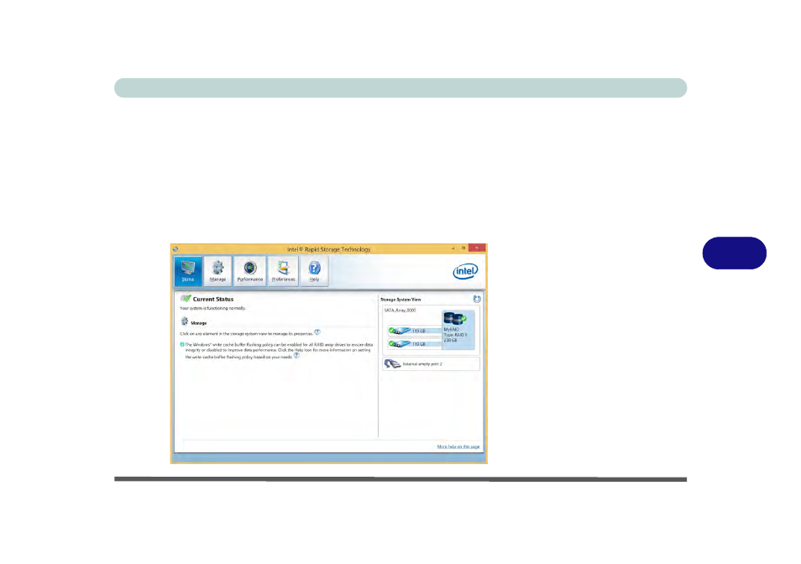Click the Storage System View heading

point(400,300)
